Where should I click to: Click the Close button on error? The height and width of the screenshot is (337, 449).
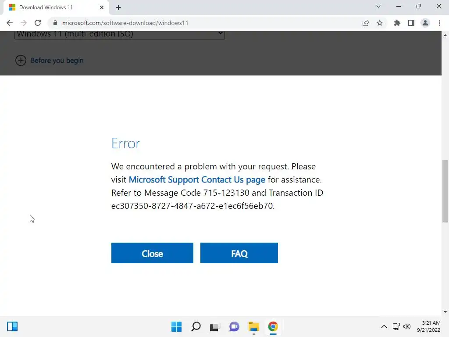point(152,253)
